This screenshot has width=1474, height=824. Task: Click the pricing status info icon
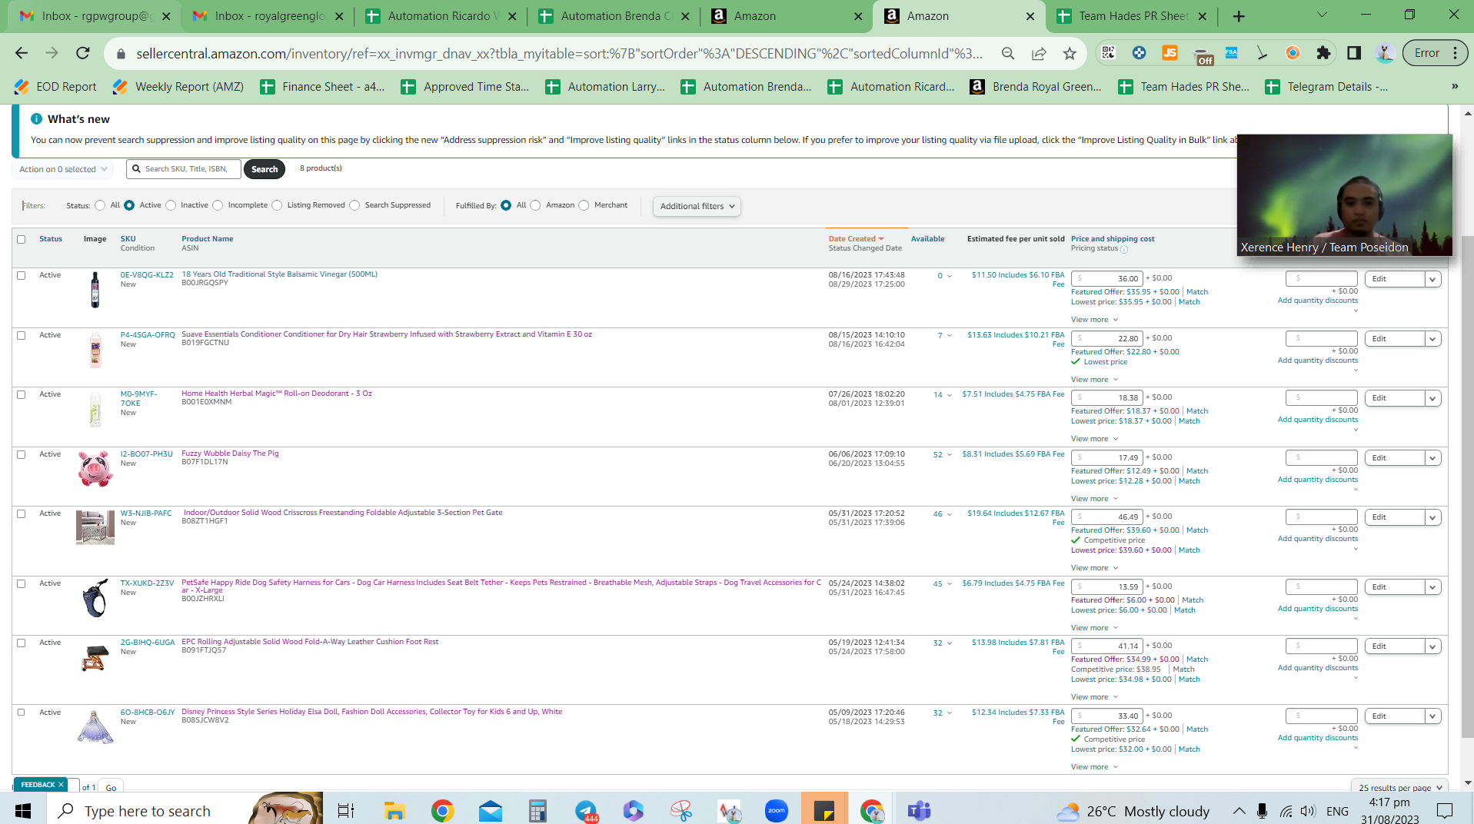(x=1124, y=249)
